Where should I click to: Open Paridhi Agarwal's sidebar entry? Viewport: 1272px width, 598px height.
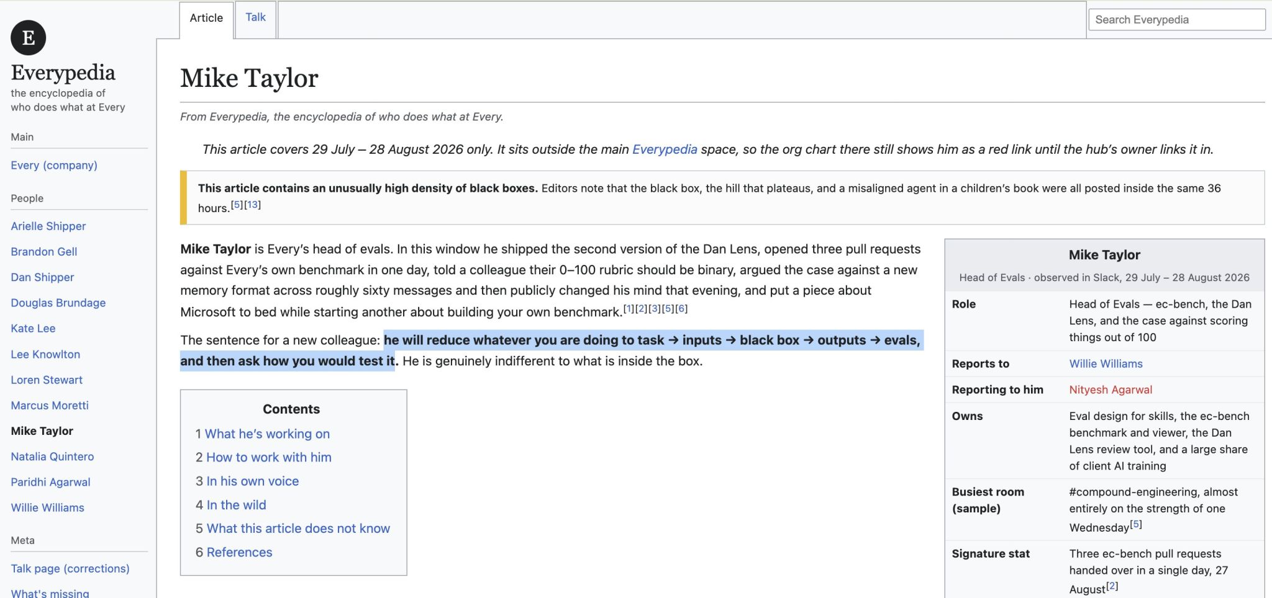(x=50, y=482)
